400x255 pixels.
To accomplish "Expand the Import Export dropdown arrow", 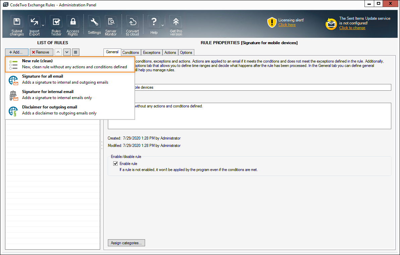I will click(x=43, y=25).
